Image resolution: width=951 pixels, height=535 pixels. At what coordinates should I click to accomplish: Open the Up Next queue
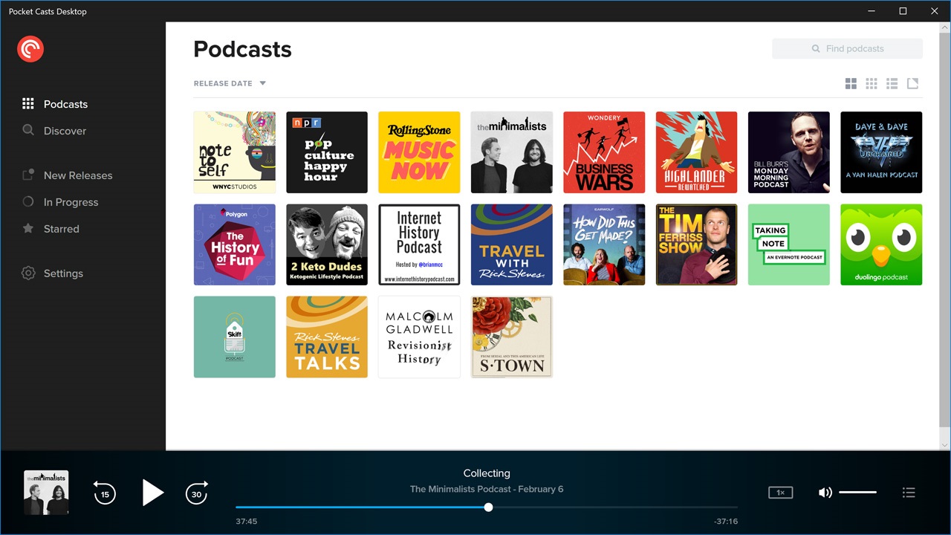pos(909,492)
